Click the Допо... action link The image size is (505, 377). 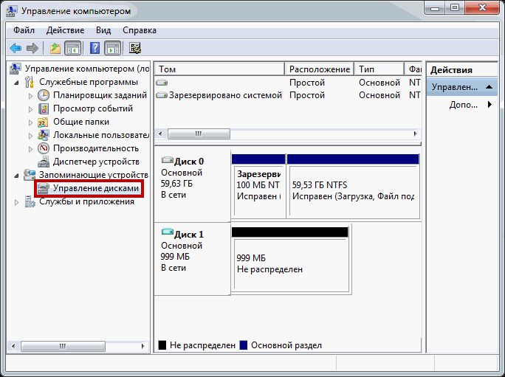point(464,105)
